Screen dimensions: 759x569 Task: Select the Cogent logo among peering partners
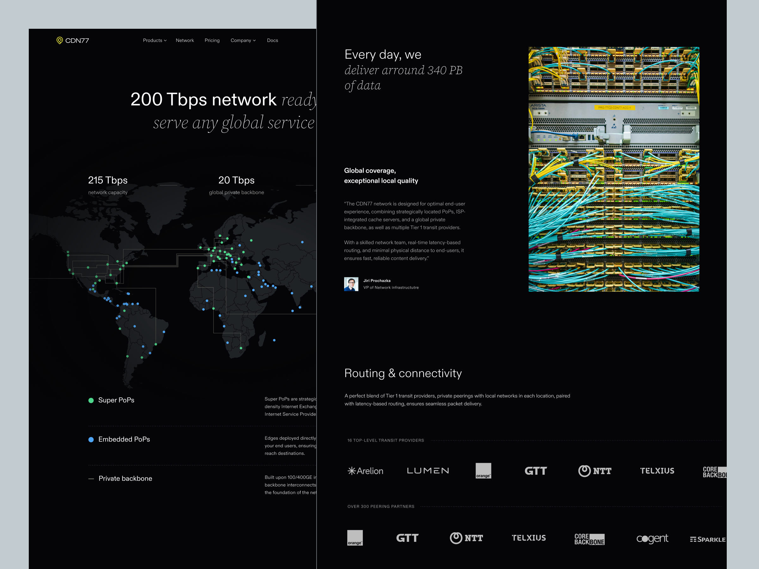pyautogui.click(x=652, y=538)
